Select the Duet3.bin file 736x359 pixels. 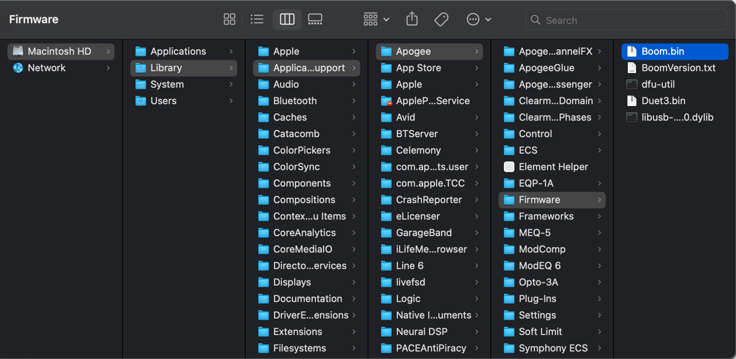(663, 101)
